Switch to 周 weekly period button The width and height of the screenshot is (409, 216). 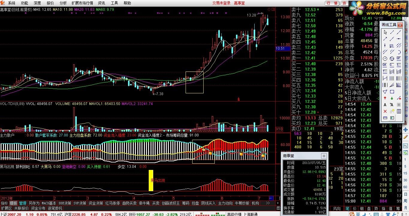tap(405, 201)
